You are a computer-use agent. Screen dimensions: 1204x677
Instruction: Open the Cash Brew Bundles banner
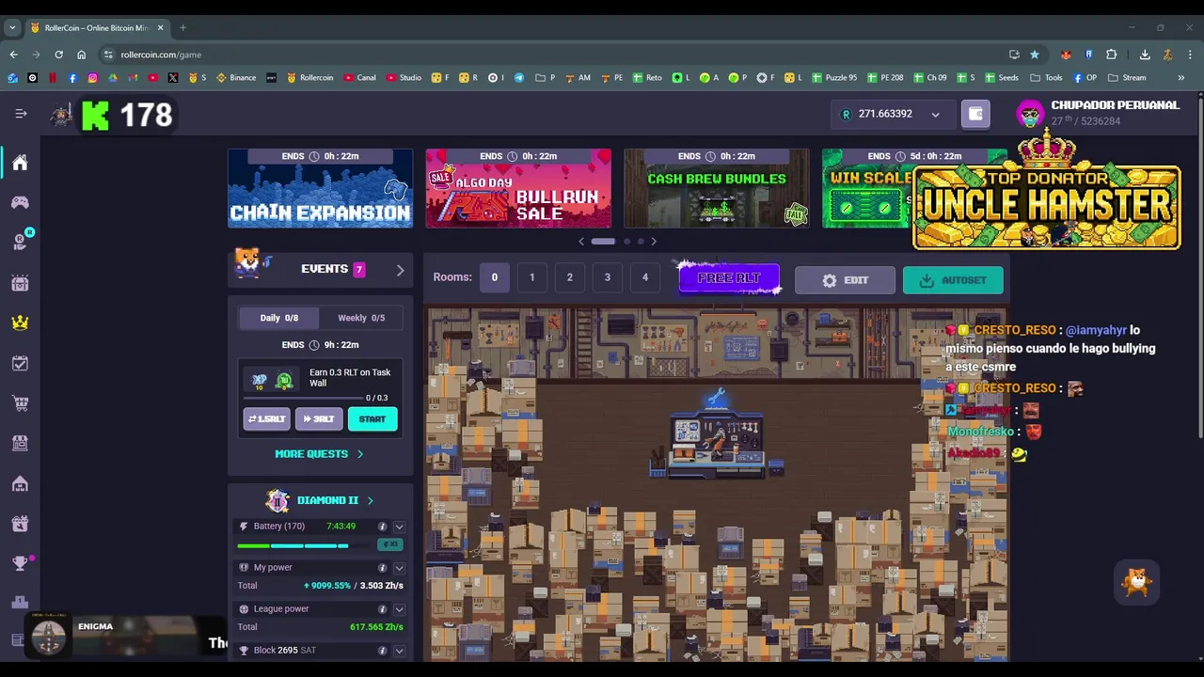click(x=717, y=188)
